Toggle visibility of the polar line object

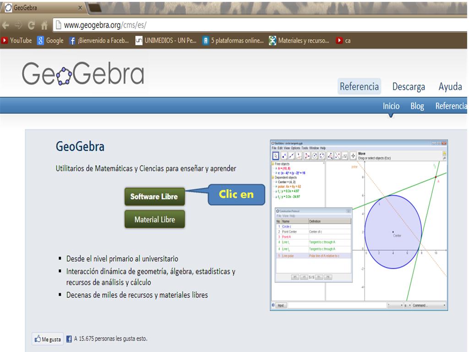(x=276, y=186)
